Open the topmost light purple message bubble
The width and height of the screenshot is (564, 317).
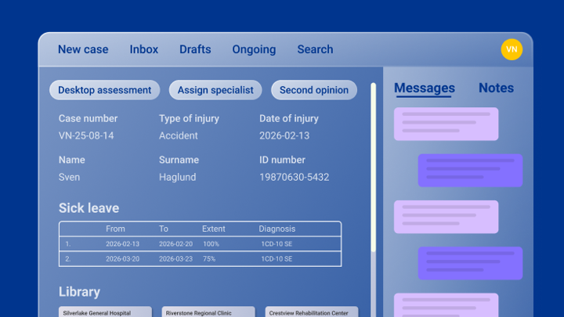pyautogui.click(x=446, y=124)
